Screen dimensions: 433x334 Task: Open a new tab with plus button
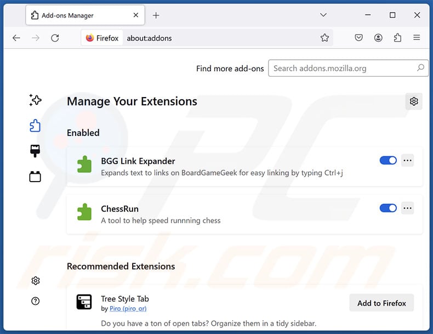(156, 15)
